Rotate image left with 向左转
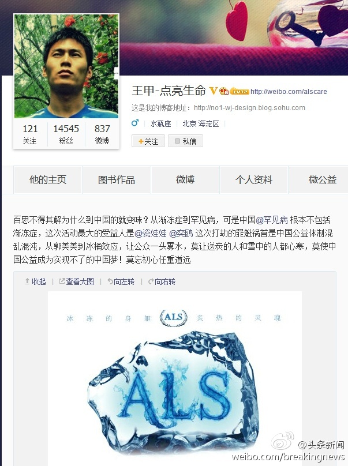348x466 pixels. [121, 281]
